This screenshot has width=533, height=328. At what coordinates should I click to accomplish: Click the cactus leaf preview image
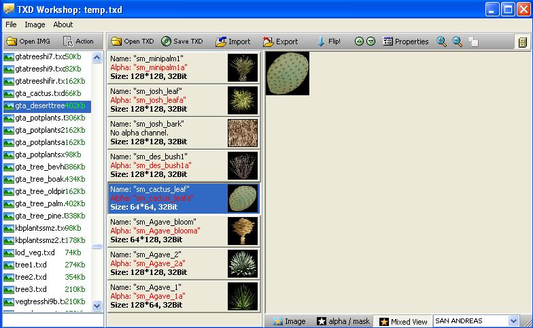[288, 73]
